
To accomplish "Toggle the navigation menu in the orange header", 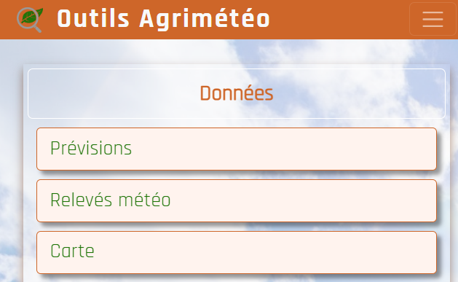I will pos(433,19).
